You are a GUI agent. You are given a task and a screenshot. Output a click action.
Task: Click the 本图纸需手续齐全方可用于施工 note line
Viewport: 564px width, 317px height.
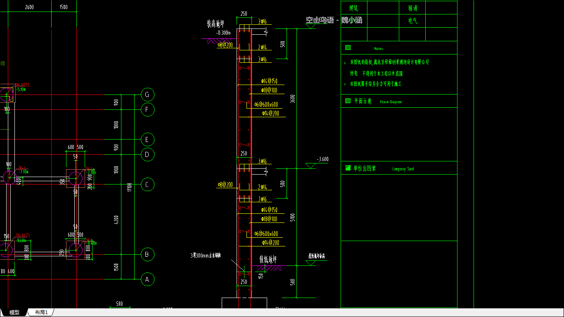click(376, 84)
